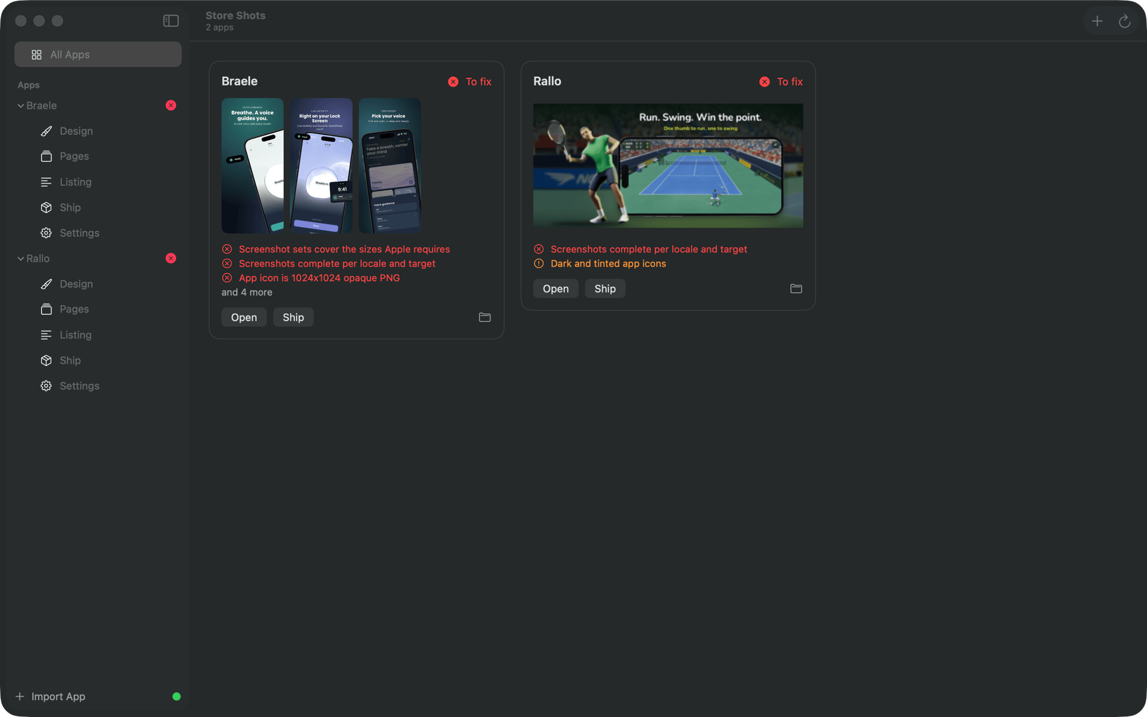
Task: Collapse the Braele tree chevron
Action: (21, 106)
